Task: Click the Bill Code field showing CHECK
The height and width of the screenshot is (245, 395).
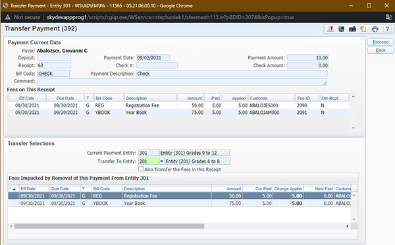Action: (54, 74)
